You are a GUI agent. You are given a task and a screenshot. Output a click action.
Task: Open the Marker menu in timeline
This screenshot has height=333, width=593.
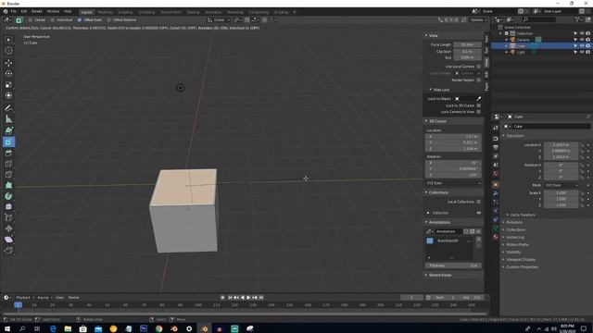[x=74, y=298]
